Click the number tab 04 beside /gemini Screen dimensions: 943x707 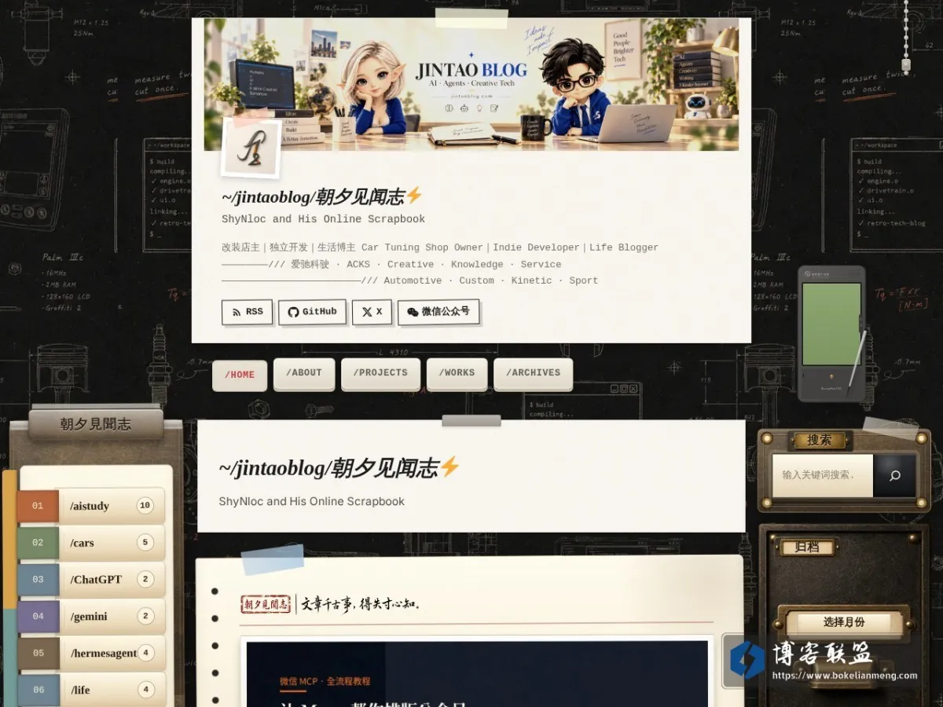tap(38, 617)
